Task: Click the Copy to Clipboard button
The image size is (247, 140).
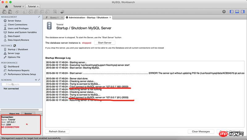Action: (230, 131)
